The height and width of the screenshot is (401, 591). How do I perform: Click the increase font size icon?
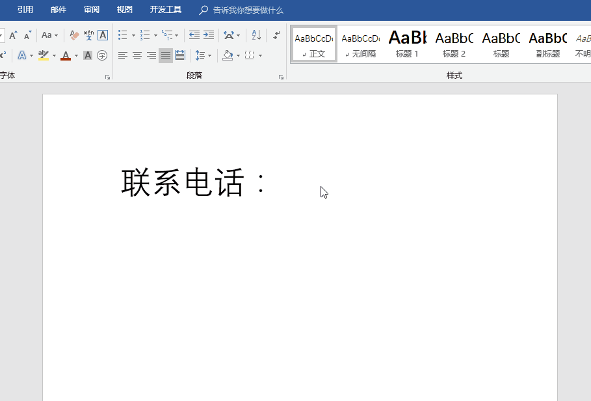pos(13,35)
